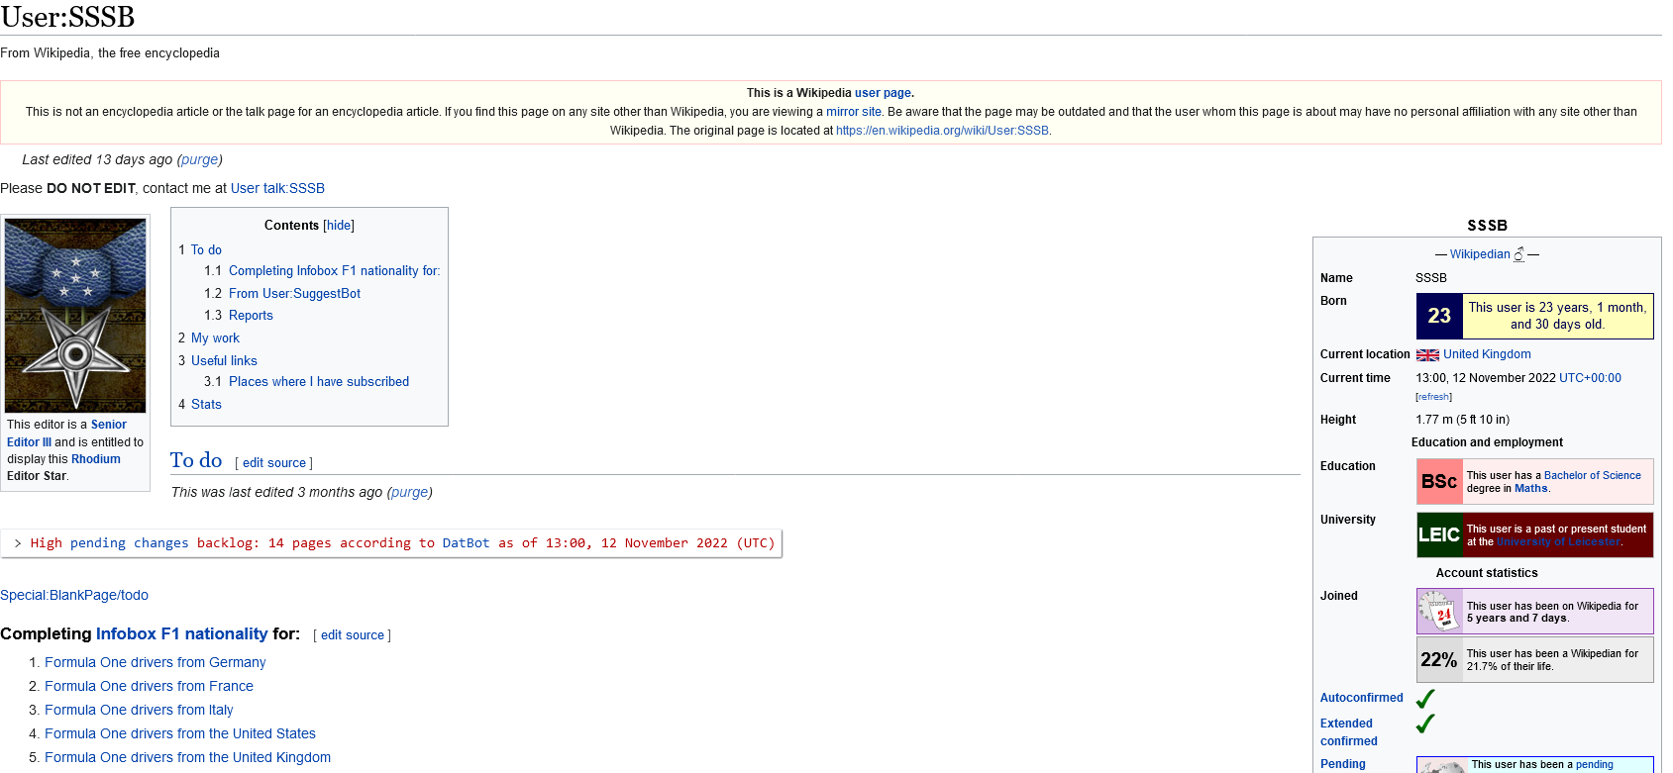Click the Rhodium Editor Star image
This screenshot has width=1673, height=773.
pyautogui.click(x=75, y=315)
